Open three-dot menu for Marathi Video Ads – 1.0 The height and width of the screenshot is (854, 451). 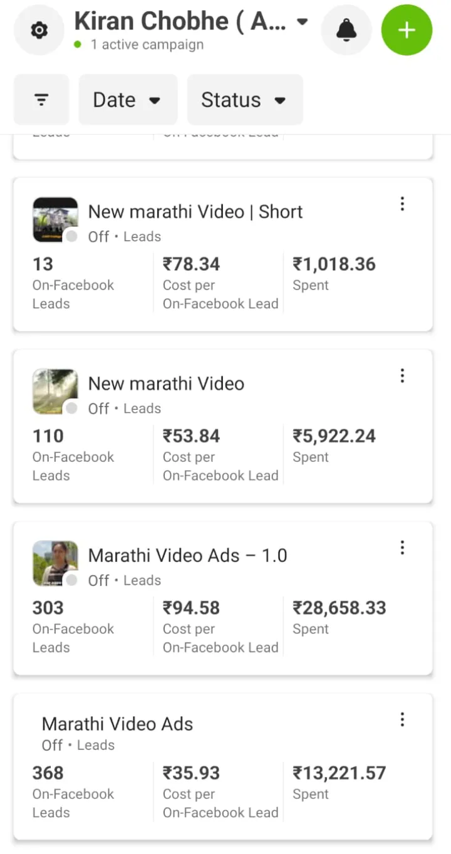pos(402,548)
